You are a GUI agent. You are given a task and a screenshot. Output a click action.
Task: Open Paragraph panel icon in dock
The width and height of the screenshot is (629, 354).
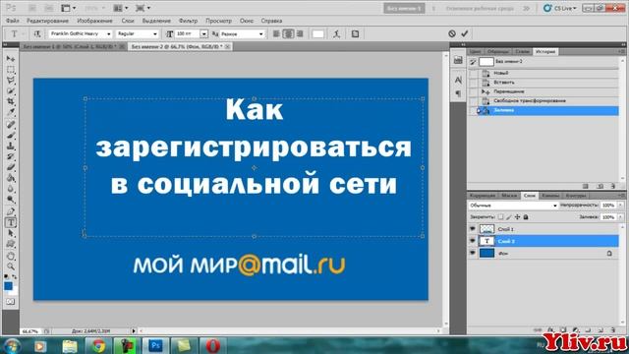[458, 94]
